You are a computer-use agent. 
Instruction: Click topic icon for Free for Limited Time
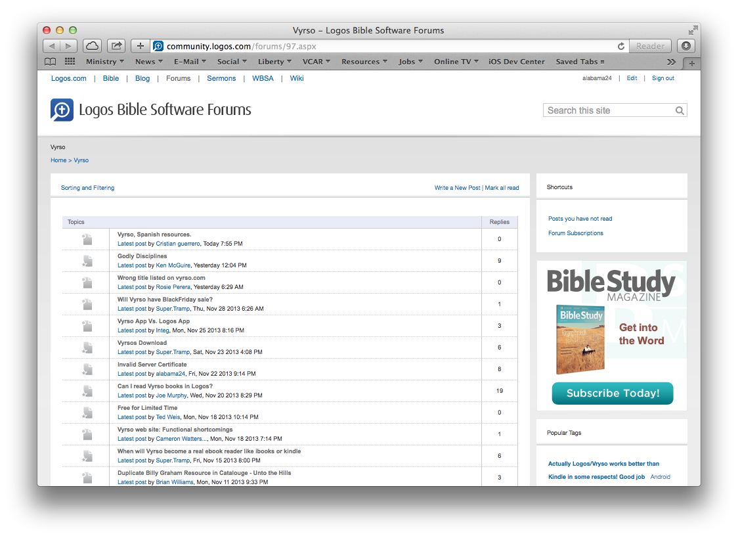[87, 413]
